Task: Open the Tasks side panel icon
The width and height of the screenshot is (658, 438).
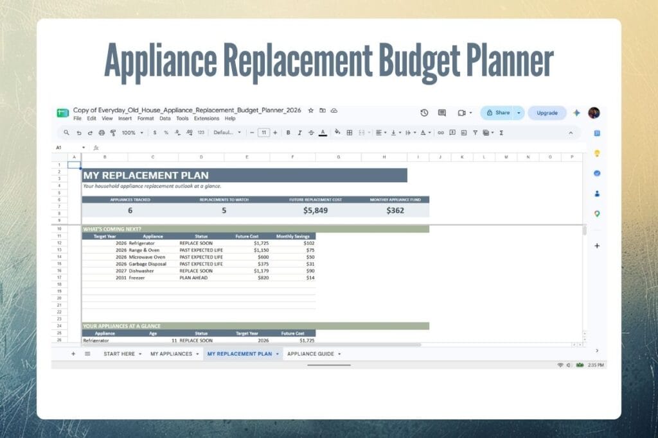Action: click(x=597, y=173)
